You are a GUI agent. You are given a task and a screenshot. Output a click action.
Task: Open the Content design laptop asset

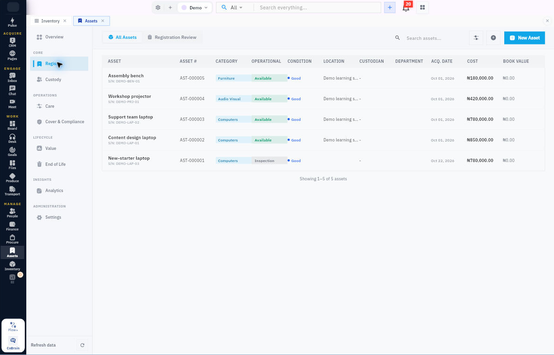tap(323, 140)
